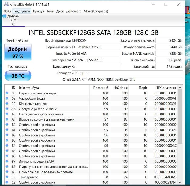This screenshot has width=190, height=186.
Task: Click the S.M.A.R.T., APM, NCQ options field
Action: coord(127,80)
